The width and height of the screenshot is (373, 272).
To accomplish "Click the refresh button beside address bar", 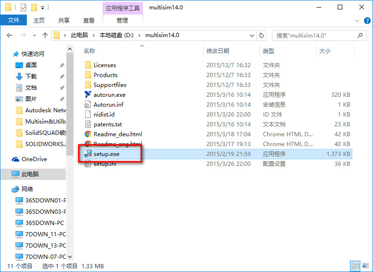I will tap(262, 35).
